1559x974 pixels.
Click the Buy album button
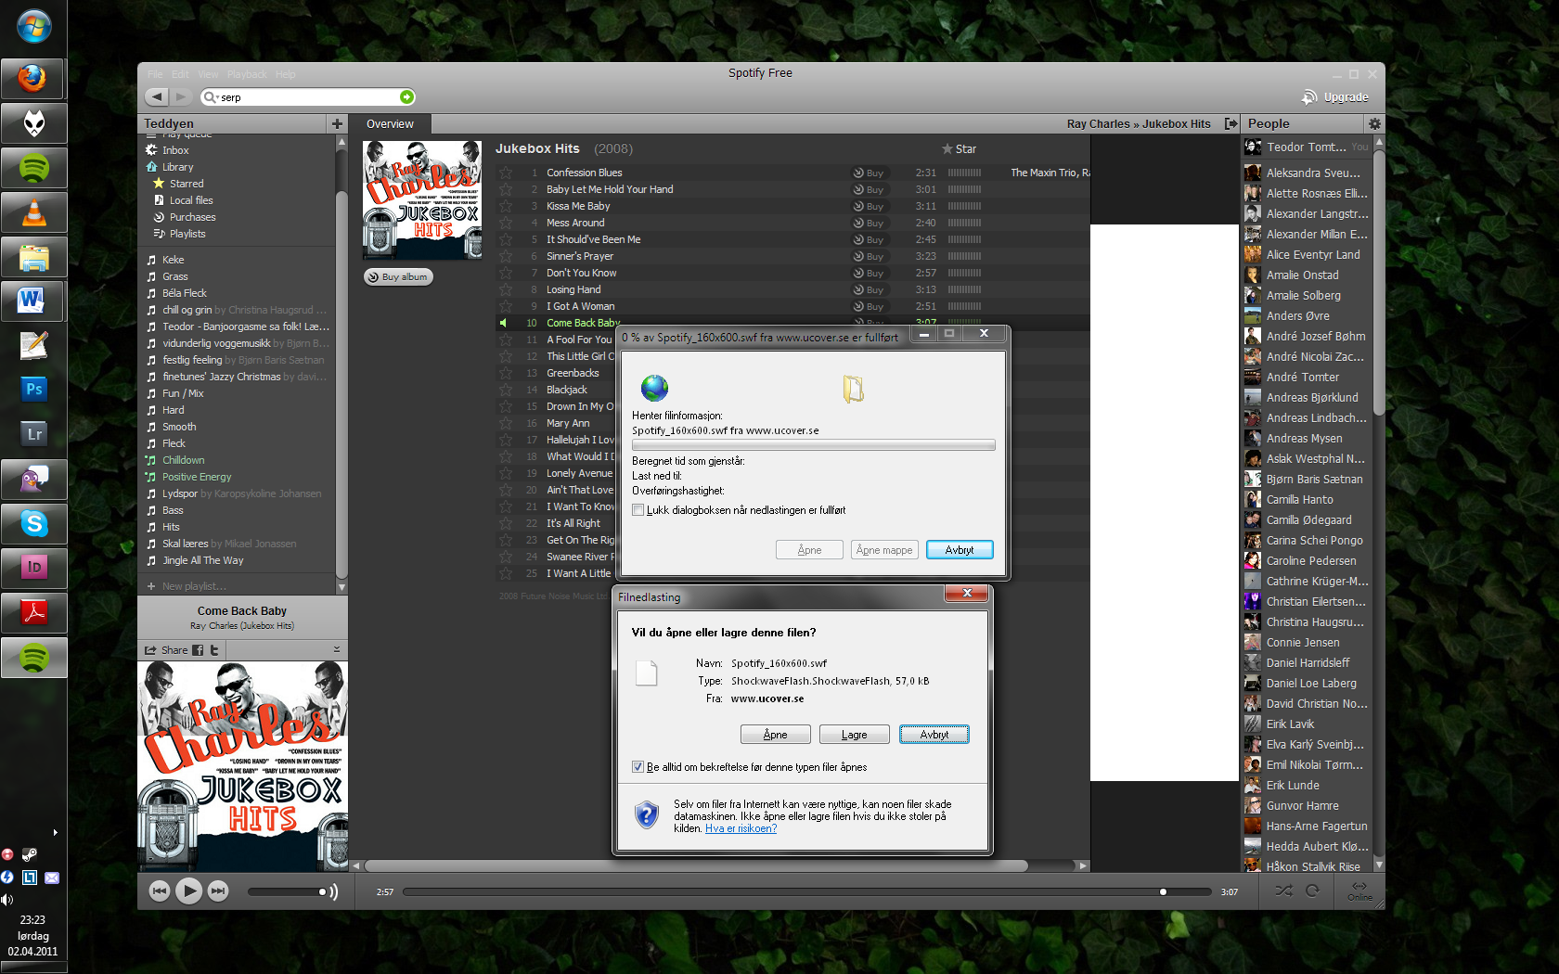[398, 276]
